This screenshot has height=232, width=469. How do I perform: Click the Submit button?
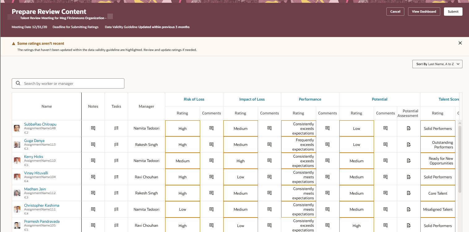[x=453, y=11]
